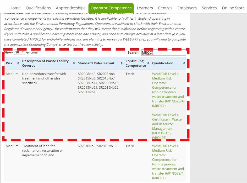The image size is (247, 183).
Task: Open the Qualifications menu
Action: coord(38,8)
